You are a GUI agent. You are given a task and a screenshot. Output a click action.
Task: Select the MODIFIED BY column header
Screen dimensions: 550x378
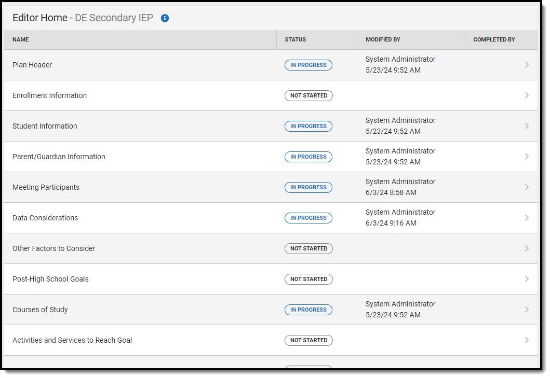pos(383,39)
